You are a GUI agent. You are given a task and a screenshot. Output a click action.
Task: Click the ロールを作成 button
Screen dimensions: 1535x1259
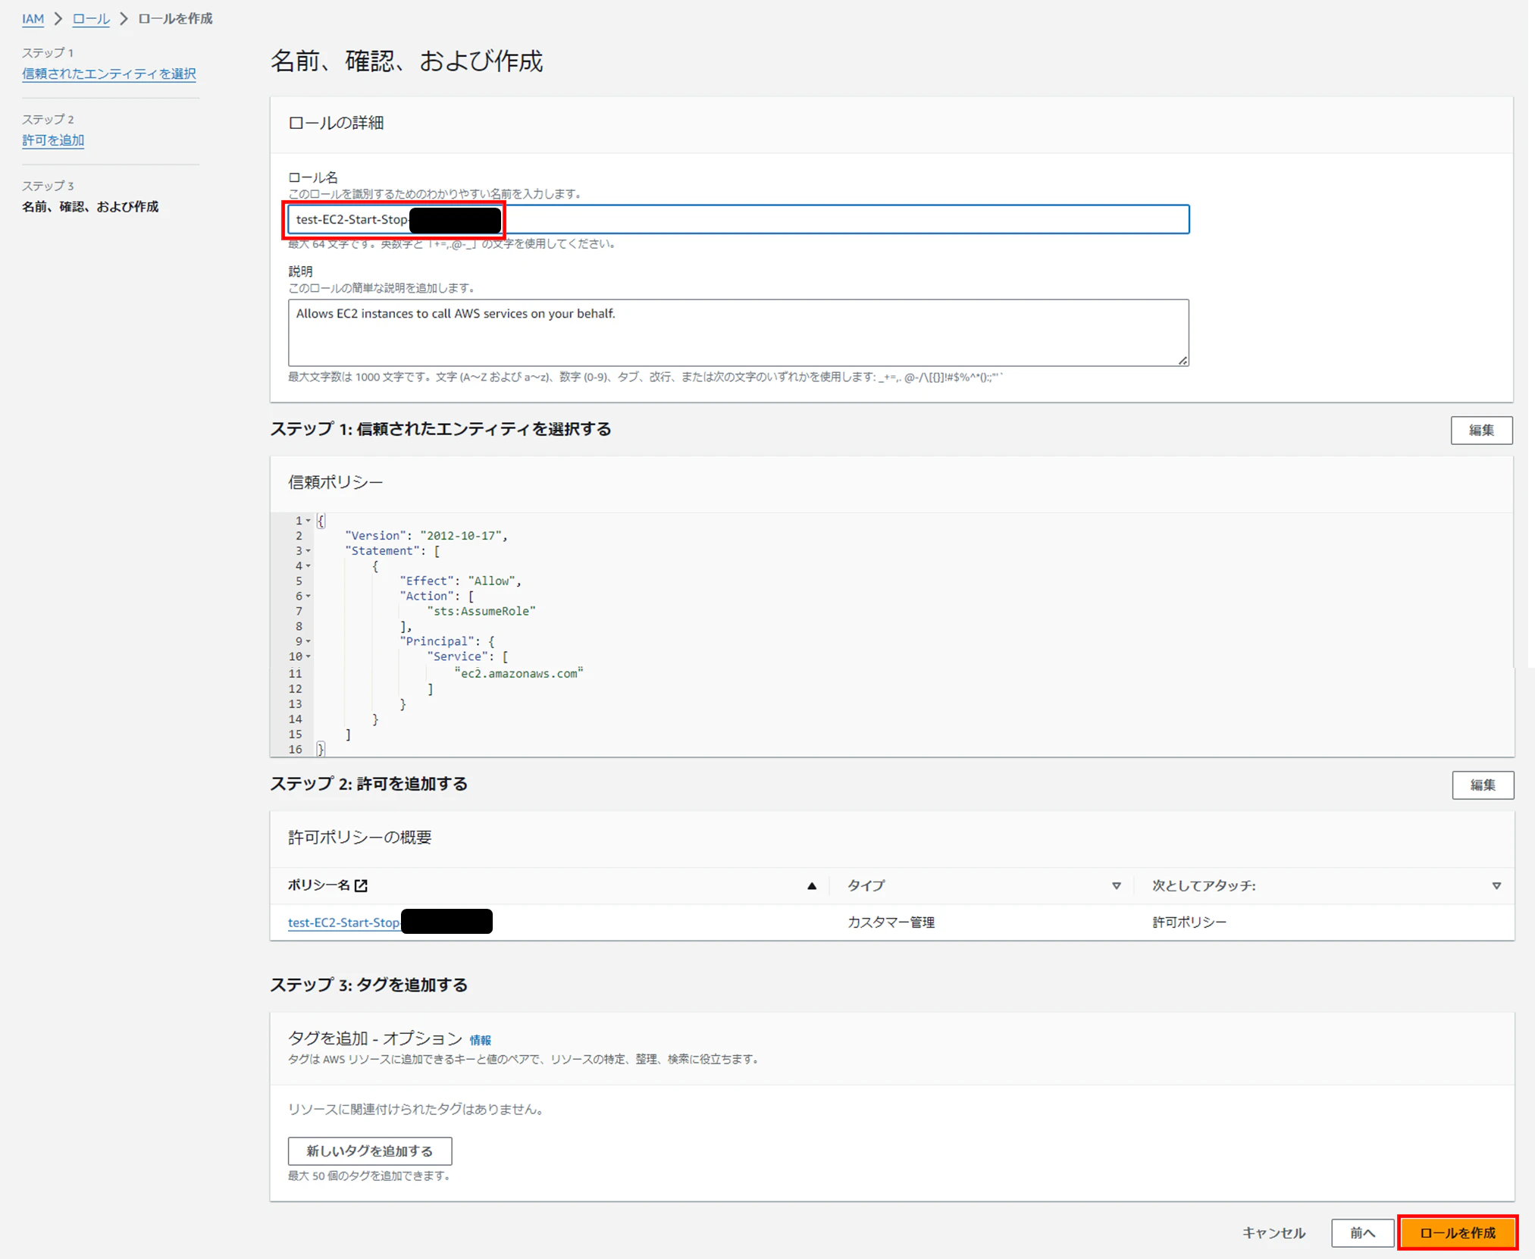(1457, 1232)
